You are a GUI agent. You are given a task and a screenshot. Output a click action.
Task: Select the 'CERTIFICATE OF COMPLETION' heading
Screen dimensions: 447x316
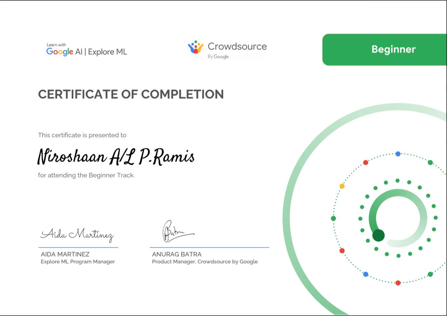point(131,94)
